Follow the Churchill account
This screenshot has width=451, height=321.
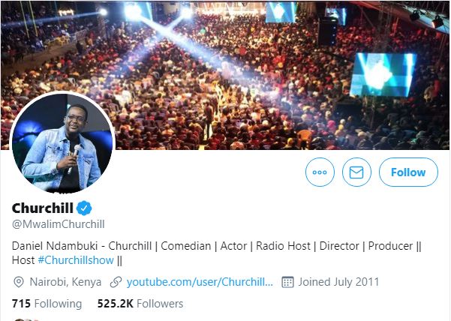(408, 172)
